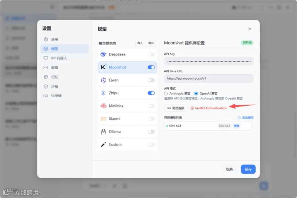Enable the Ollama provider switch
Viewport: 297px width, 198px height.
coord(151,132)
